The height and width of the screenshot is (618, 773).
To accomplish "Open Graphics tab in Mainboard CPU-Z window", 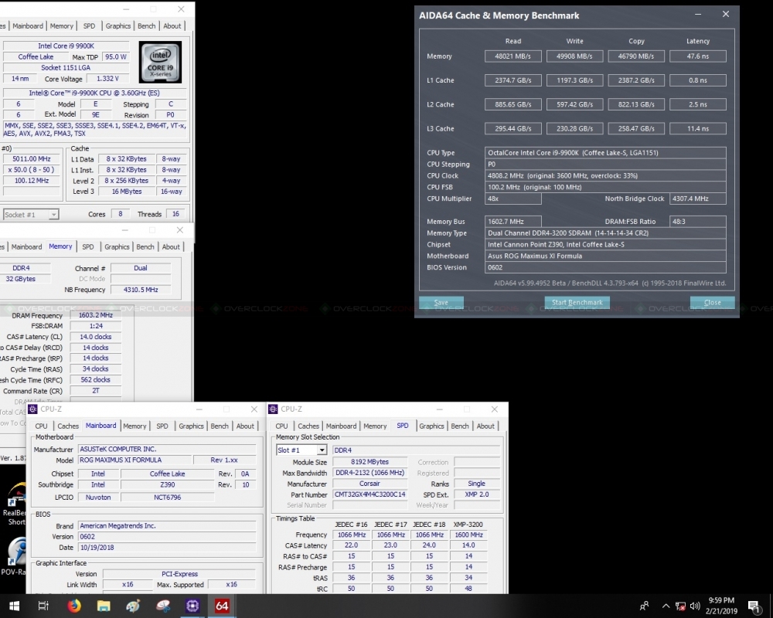I will click(x=191, y=426).
